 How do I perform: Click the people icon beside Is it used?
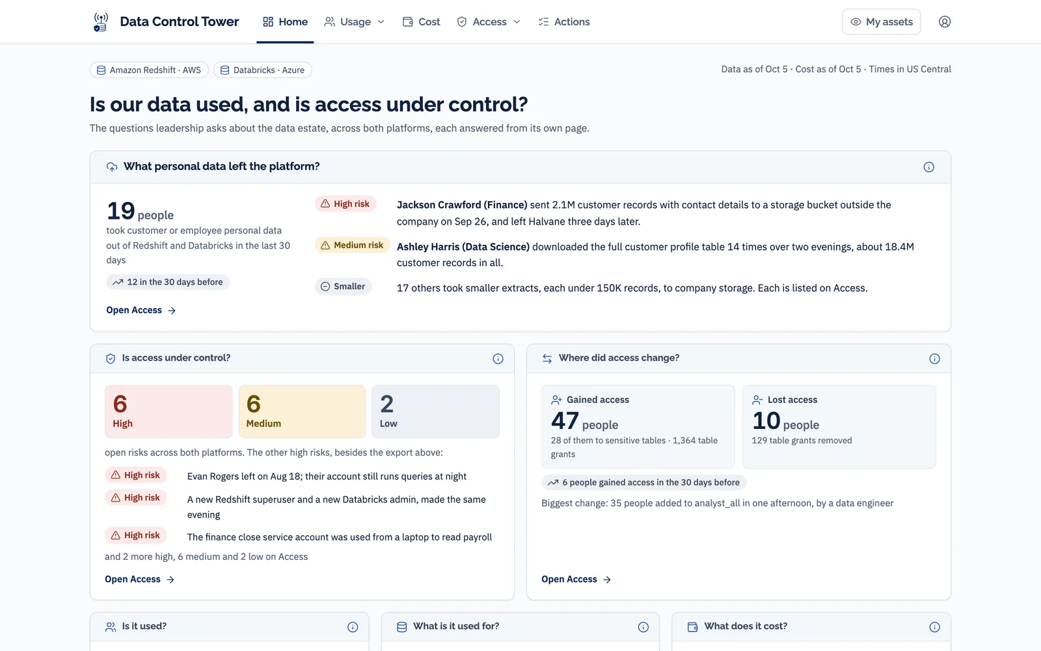click(111, 627)
